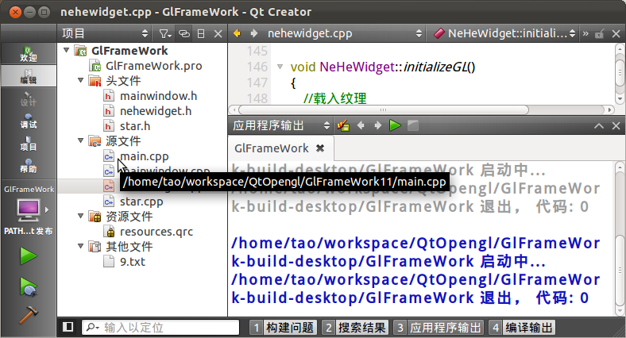Go back in editor navigation history
626x338 pixels.
(x=237, y=33)
